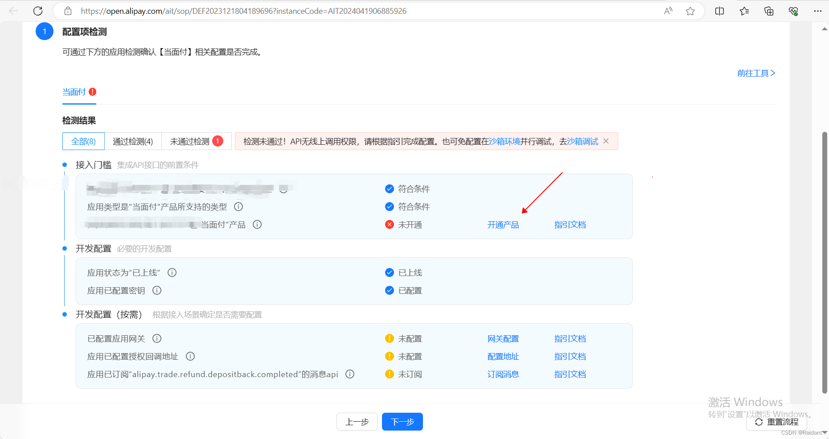
Task: Click the 开发配置（按需） section title
Action: click(109, 314)
